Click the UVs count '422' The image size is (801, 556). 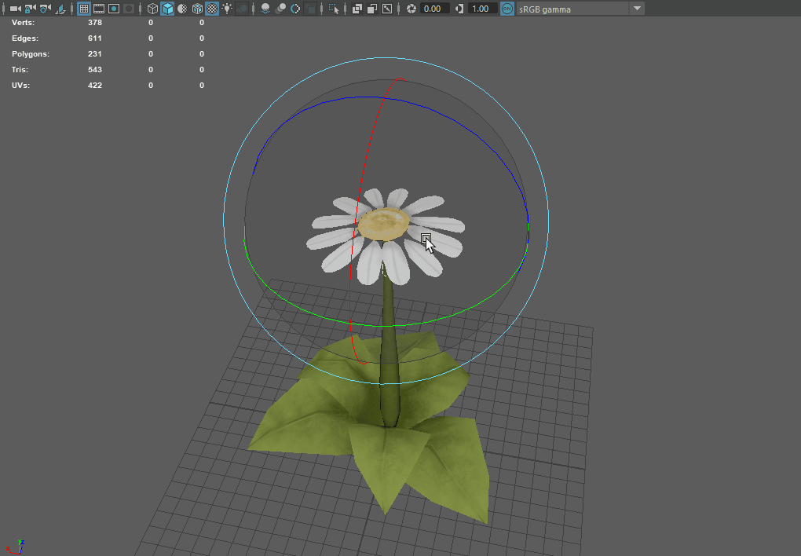(95, 86)
